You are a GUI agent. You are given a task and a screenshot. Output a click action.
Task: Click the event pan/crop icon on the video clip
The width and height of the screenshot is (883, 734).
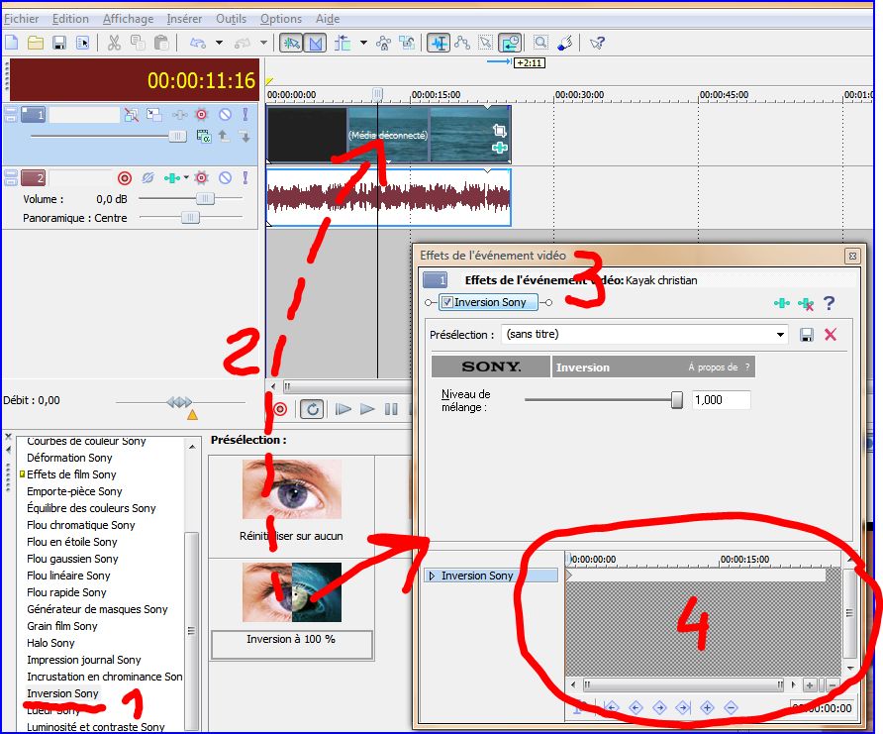(x=500, y=131)
